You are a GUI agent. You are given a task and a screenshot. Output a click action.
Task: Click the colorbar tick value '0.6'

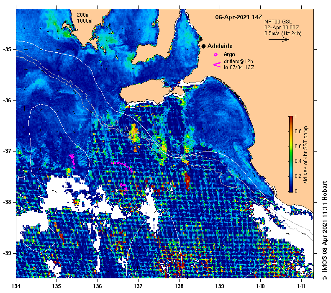click(x=298, y=146)
